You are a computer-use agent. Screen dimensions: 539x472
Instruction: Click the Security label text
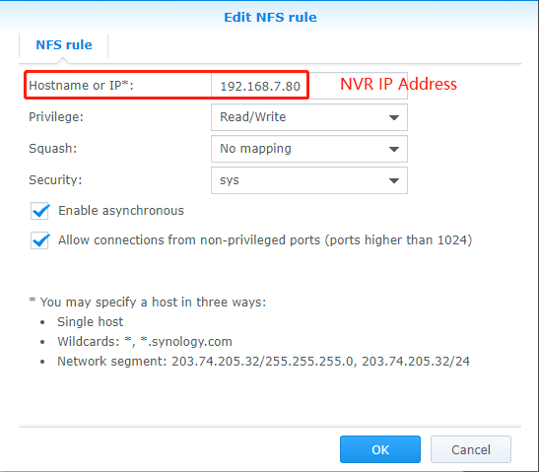(55, 179)
